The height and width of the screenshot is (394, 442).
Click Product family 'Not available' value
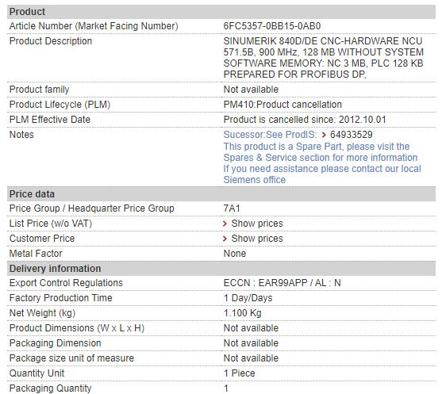[251, 90]
